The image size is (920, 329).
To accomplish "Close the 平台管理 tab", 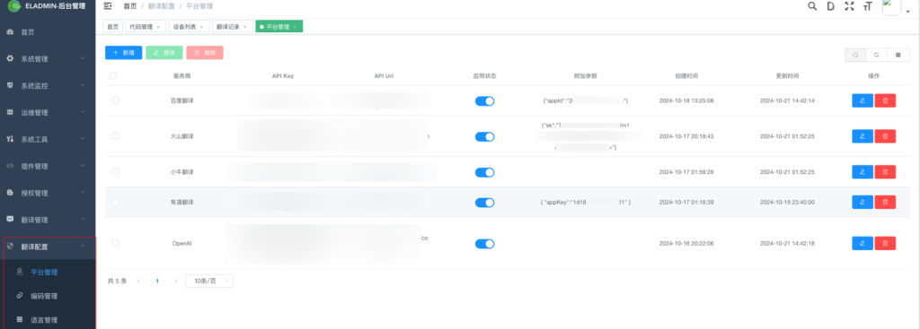I will tap(295, 27).
